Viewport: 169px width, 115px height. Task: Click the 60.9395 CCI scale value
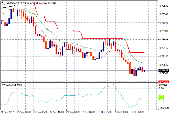click(x=163, y=85)
